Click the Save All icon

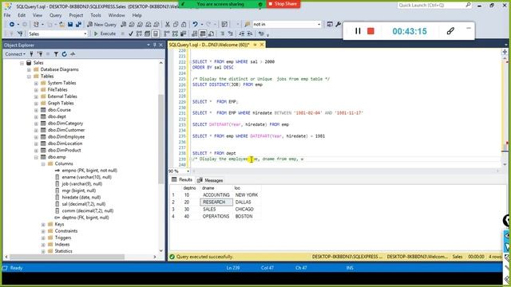click(78, 25)
